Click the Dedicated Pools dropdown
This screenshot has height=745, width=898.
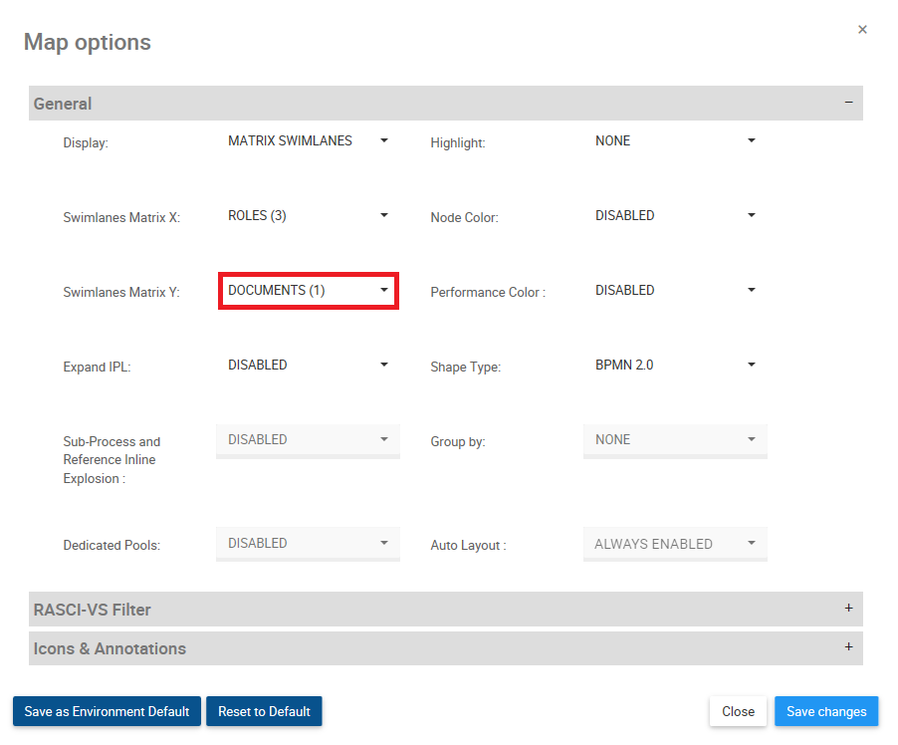308,544
